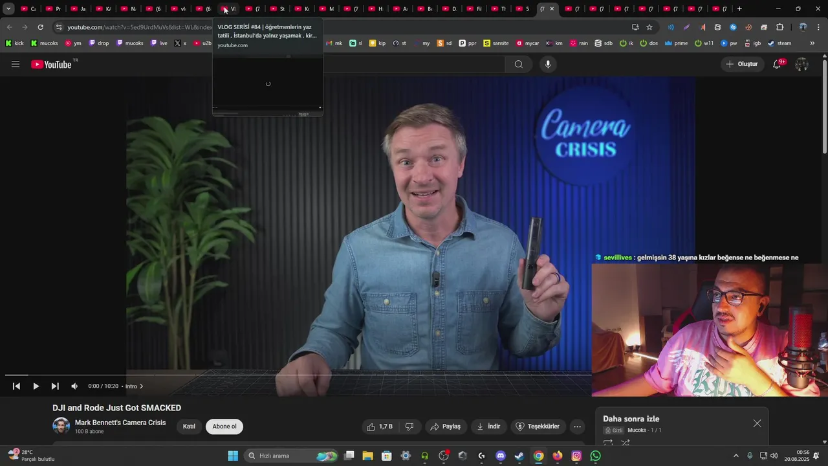Click the page vertical scrollbar
The width and height of the screenshot is (828, 466).
click(824, 107)
